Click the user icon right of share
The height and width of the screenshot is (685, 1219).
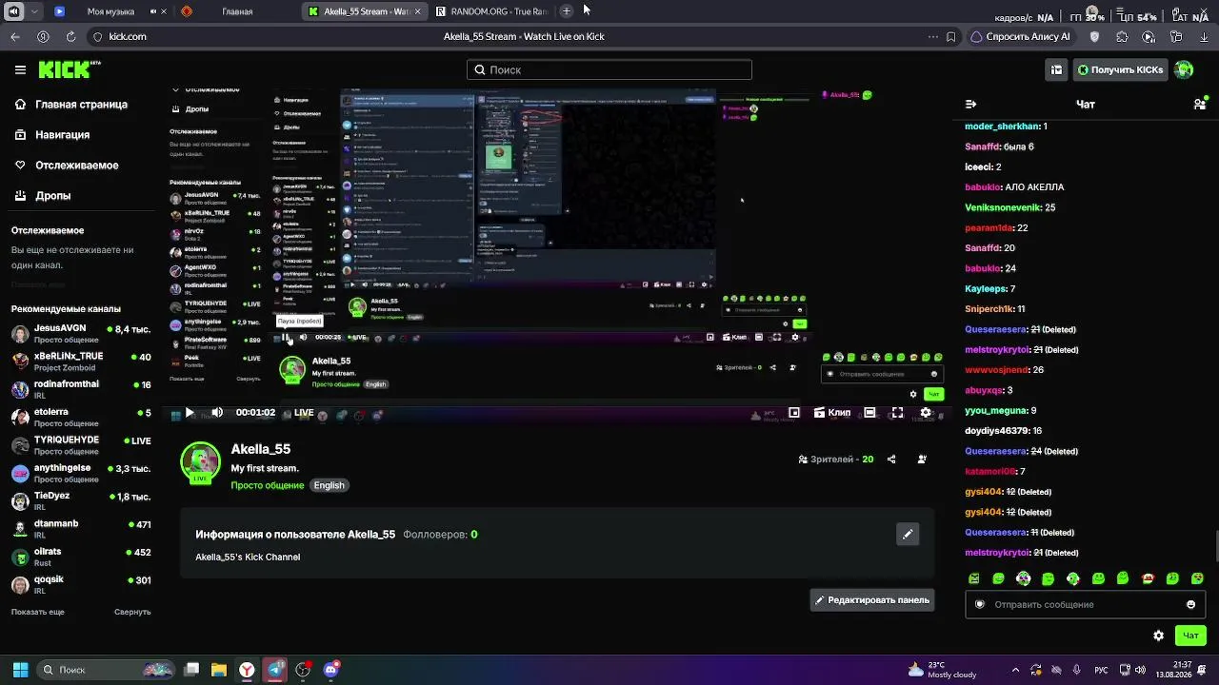pyautogui.click(x=922, y=460)
